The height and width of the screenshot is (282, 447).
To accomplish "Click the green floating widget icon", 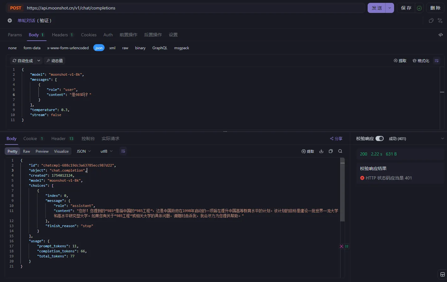I will [x=347, y=246].
